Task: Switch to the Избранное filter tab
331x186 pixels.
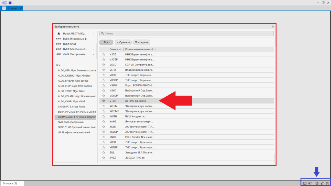Action: click(x=123, y=42)
